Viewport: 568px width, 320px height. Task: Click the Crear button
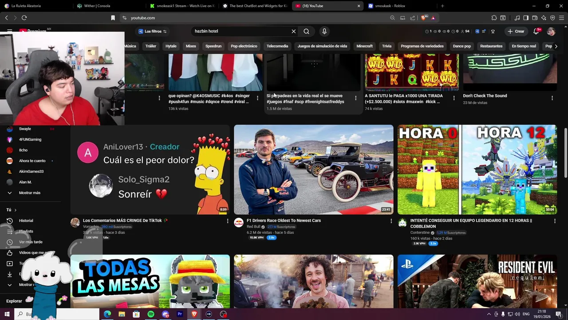coord(517,32)
